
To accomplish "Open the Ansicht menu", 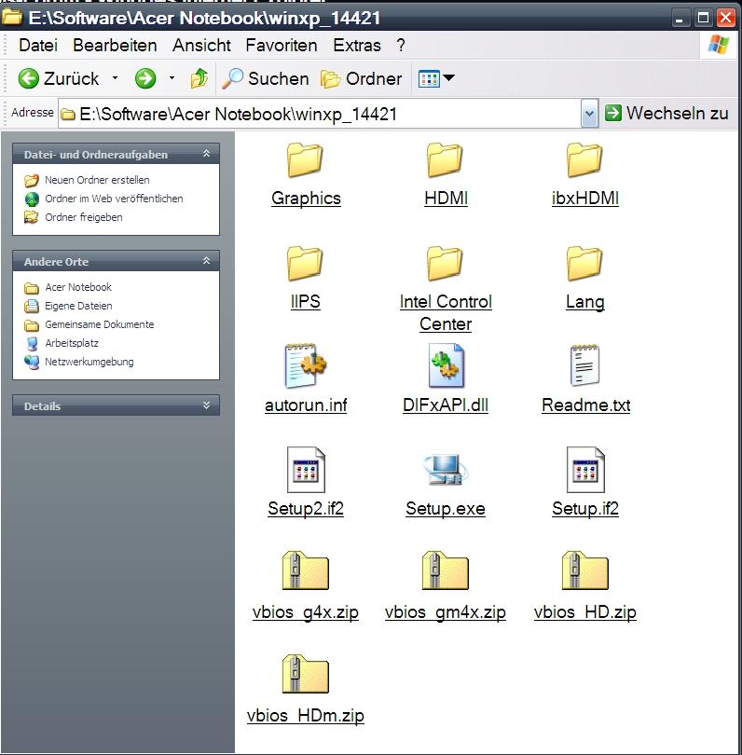I will (201, 46).
